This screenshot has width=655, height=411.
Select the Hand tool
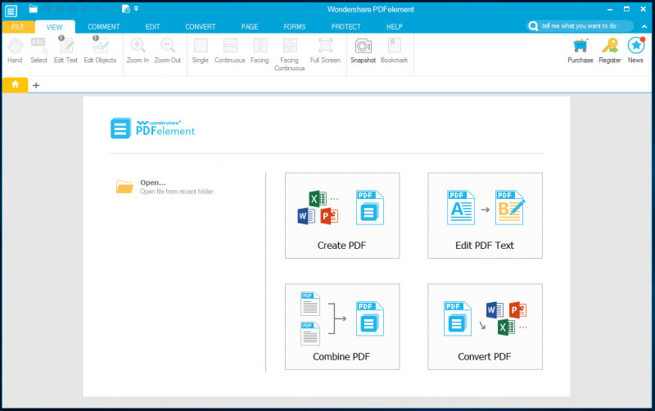click(x=15, y=50)
